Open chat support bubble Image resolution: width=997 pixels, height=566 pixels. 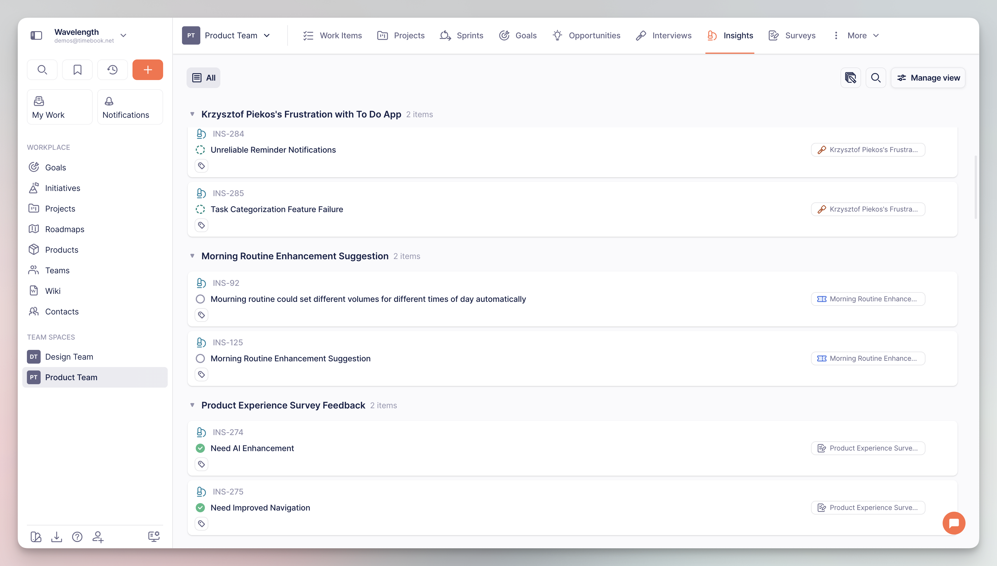(x=954, y=523)
